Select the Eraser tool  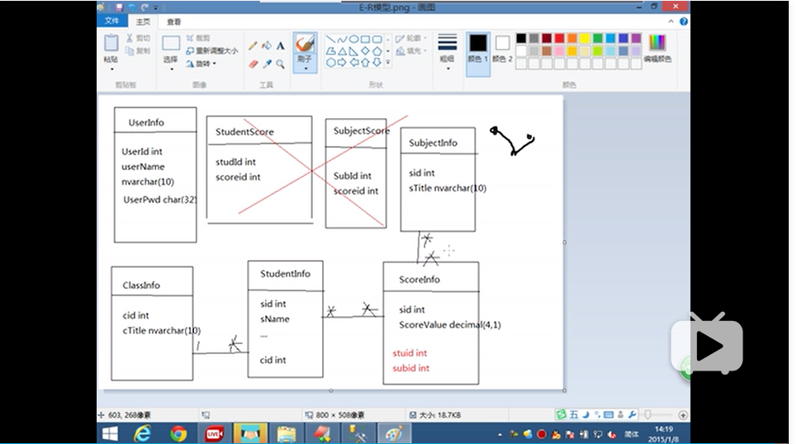[x=253, y=64]
